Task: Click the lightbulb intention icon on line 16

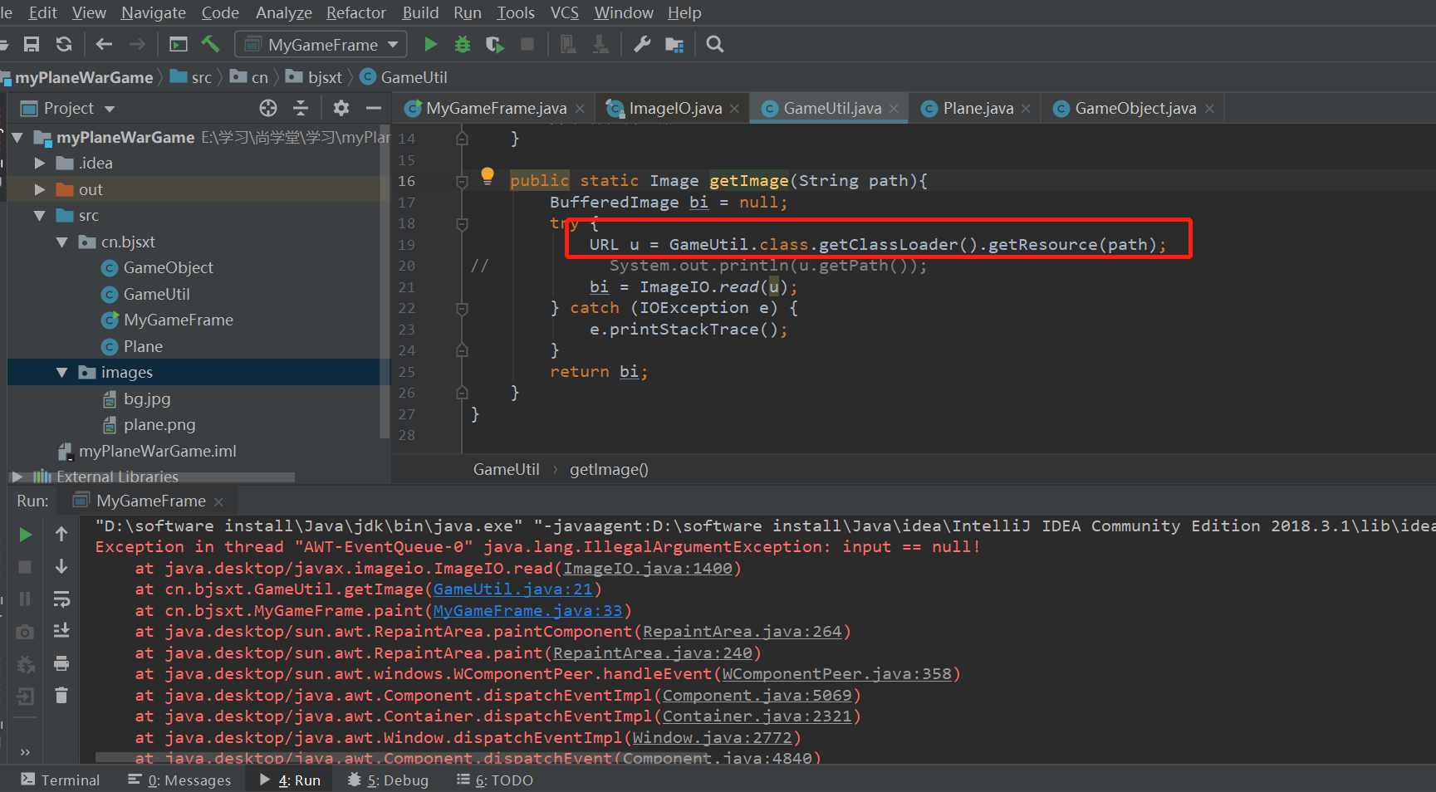Action: click(488, 176)
